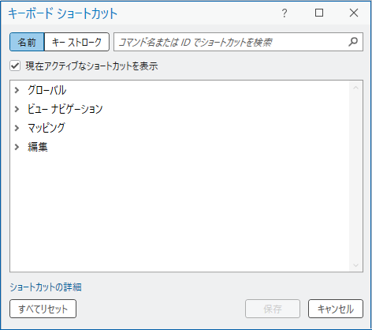Expand the ビュー ナビゲーション group chevron
The height and width of the screenshot is (330, 372).
pyautogui.click(x=17, y=109)
